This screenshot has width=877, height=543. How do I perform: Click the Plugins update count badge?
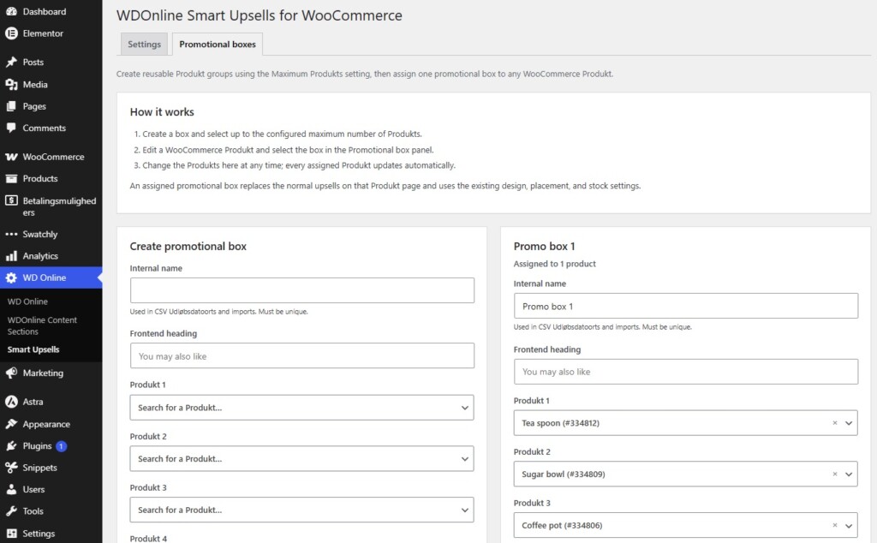[61, 446]
